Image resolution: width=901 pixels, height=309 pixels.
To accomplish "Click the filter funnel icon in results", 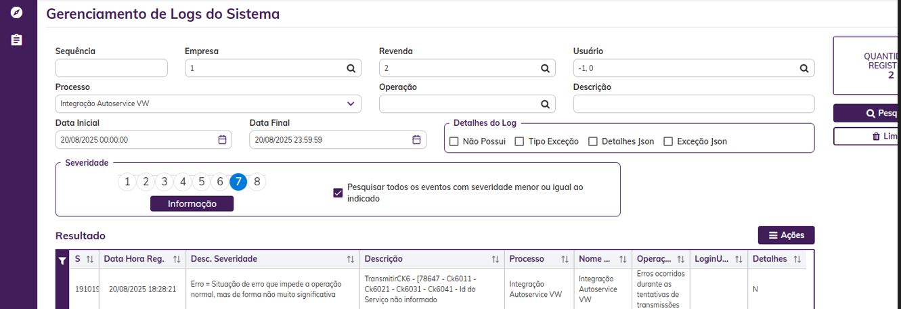I will pyautogui.click(x=62, y=260).
